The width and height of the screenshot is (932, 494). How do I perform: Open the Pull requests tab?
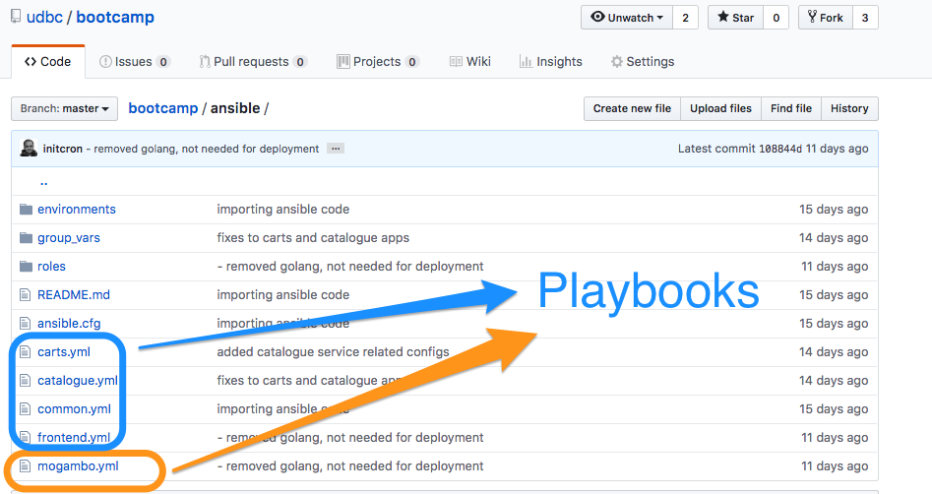tap(253, 62)
